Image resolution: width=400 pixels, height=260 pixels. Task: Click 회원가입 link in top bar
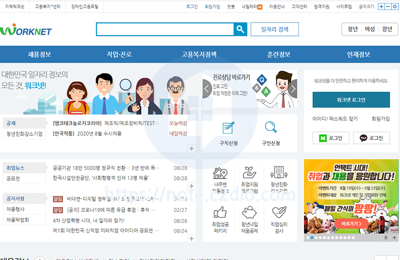(212, 6)
